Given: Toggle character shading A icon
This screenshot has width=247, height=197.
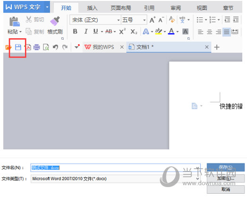Looking at the screenshot, I should 185,32.
